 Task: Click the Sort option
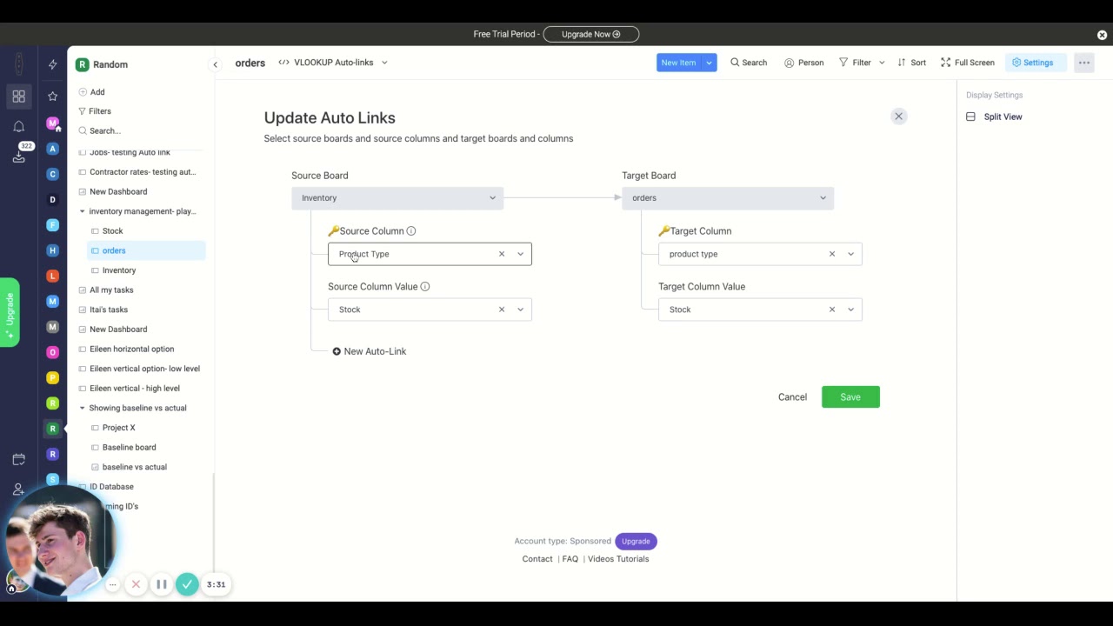click(x=911, y=63)
